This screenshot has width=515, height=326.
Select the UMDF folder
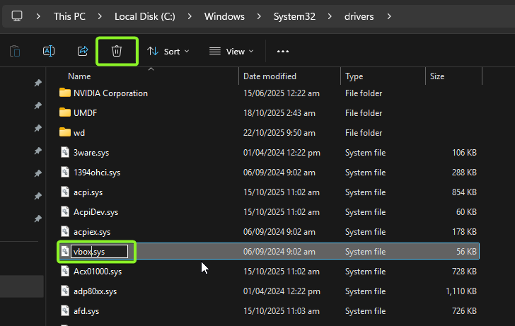83,112
